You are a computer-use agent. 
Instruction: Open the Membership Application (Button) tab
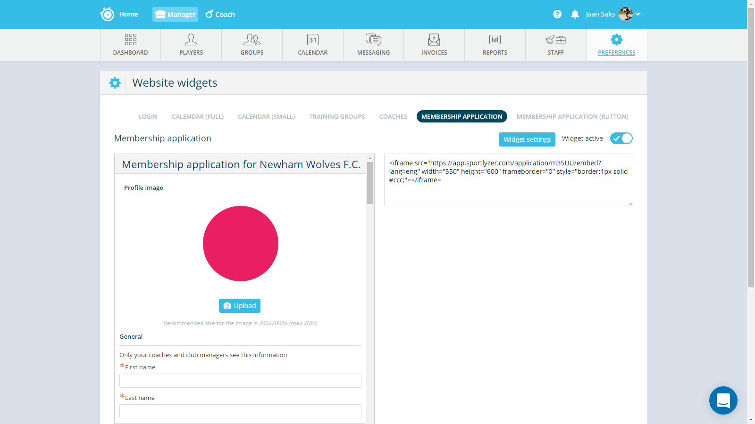572,116
